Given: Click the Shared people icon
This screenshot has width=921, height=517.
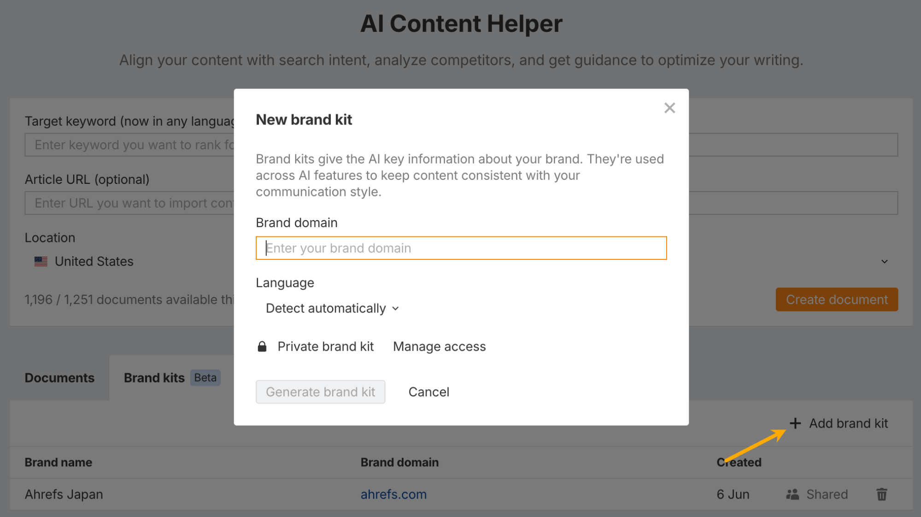Looking at the screenshot, I should coord(792,494).
